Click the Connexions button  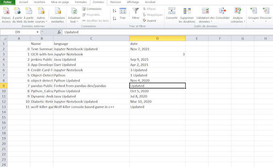(x=92, y=9)
